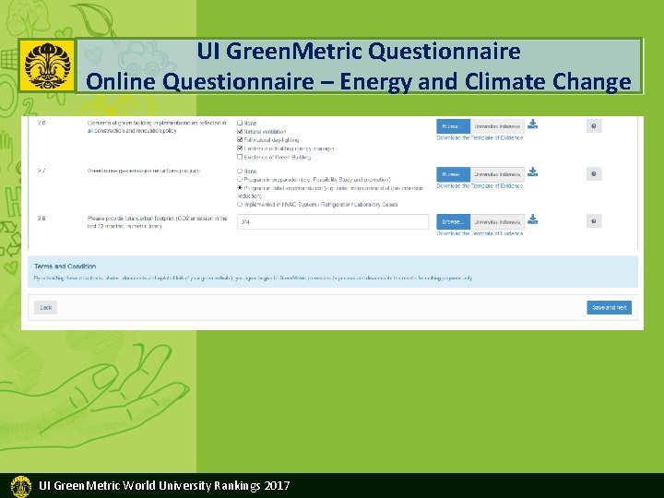The image size is (664, 498).
Task: Click uploaded file name field for question 2.6
Action: (497, 126)
